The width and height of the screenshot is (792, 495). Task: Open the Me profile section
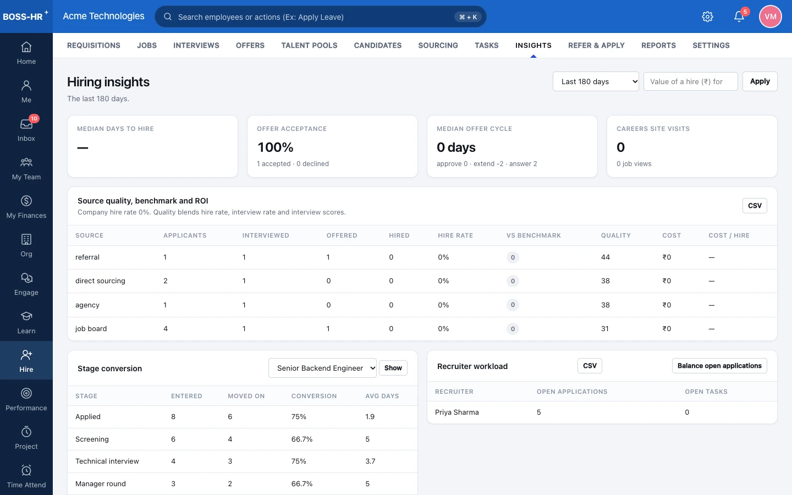26,92
